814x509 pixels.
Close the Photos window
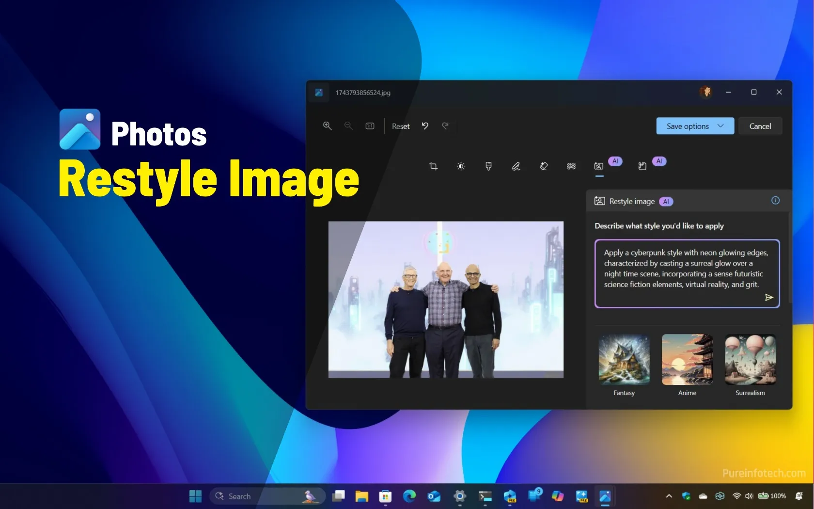779,92
